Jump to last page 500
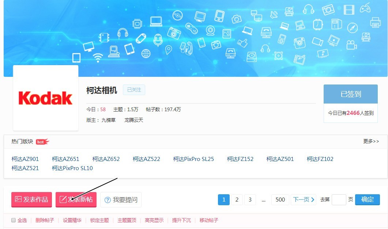This screenshot has height=229, width=388. [x=280, y=199]
